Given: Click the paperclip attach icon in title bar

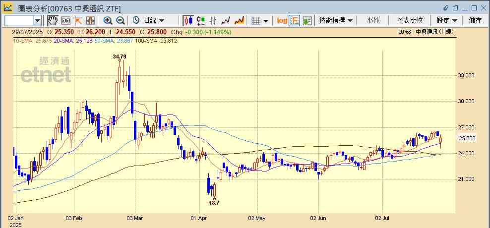Looking at the screenshot, I should coord(446,8).
